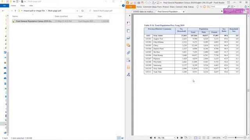
Task: Open the Bookmarks panel in Foxit sidebar
Action: click(x=129, y=23)
